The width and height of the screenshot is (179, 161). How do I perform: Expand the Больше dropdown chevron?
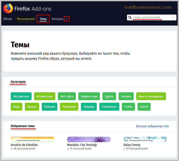[67, 19]
